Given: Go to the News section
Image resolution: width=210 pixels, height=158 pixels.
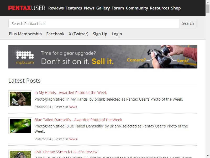Looking at the screenshot, I should tap(89, 8).
